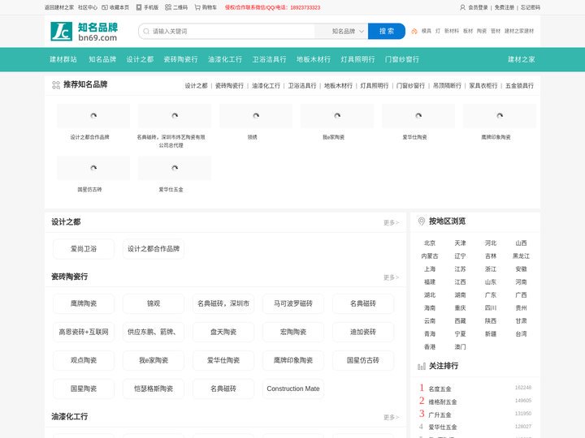The height and width of the screenshot is (438, 585).
Task: Click the 返回建材之家 top link
Action: [59, 7]
